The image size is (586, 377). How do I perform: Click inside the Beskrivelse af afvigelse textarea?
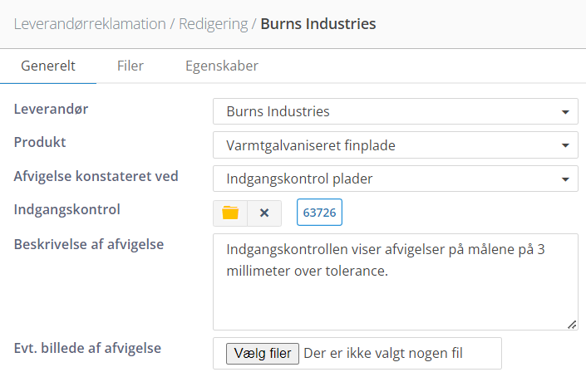pos(396,282)
